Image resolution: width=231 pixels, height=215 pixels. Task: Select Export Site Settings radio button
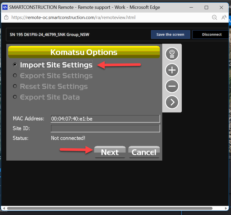(15, 75)
